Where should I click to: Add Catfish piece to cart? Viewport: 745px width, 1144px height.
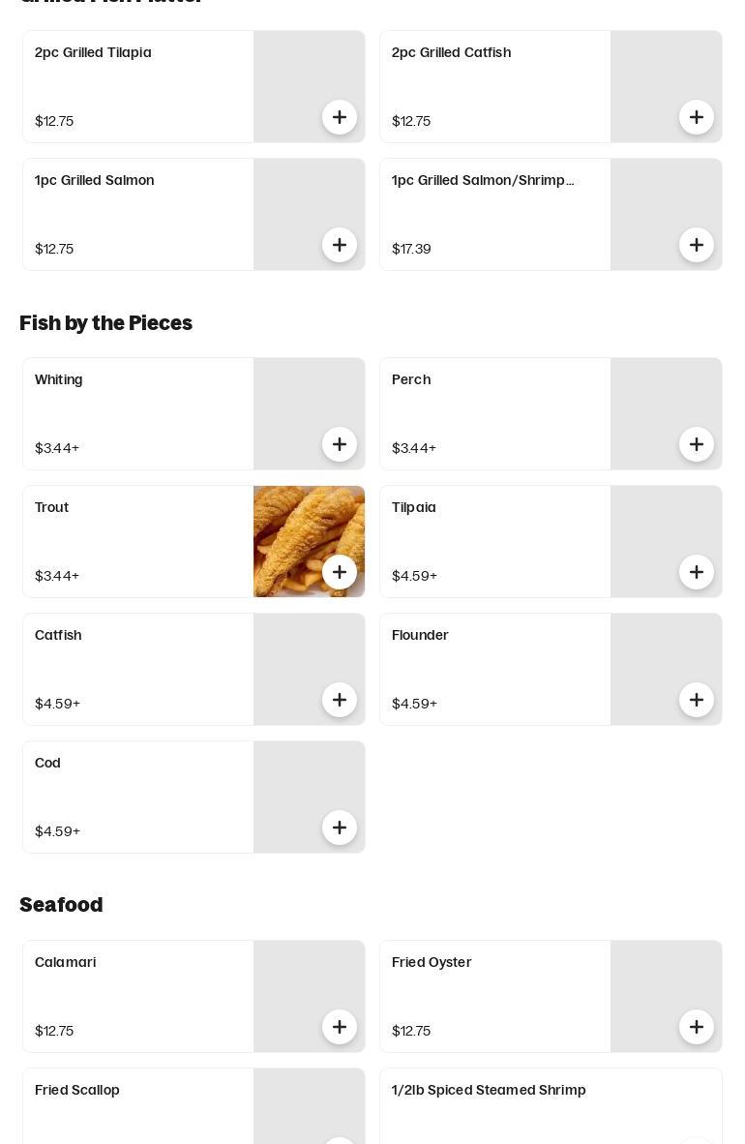click(x=340, y=701)
